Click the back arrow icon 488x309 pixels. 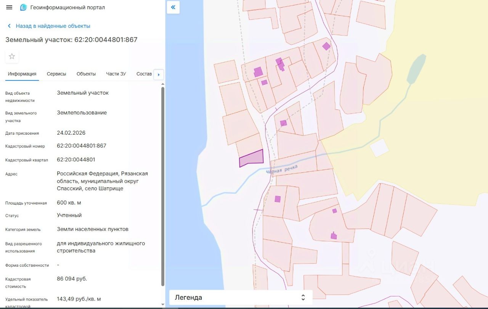coord(9,26)
